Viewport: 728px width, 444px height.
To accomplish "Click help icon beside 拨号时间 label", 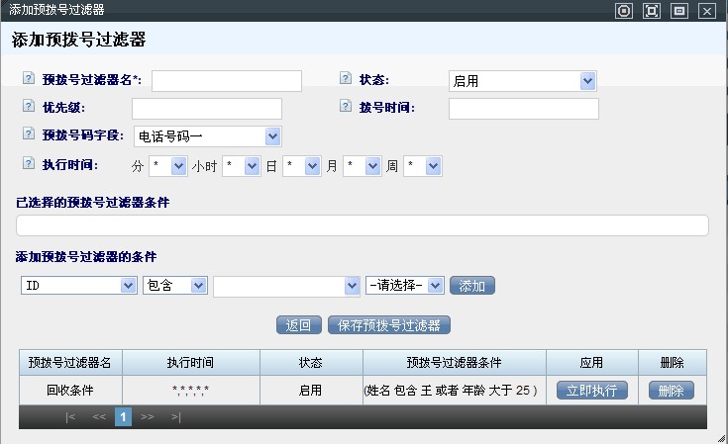I will [346, 107].
